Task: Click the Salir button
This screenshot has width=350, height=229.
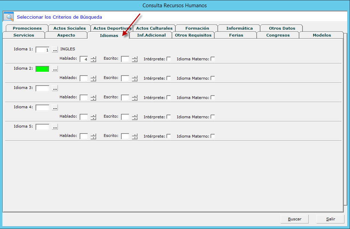Action: coord(330,219)
